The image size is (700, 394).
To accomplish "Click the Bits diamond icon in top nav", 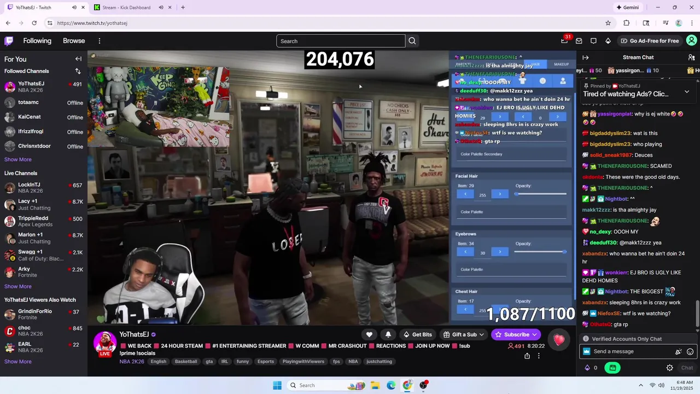I will 608,40.
